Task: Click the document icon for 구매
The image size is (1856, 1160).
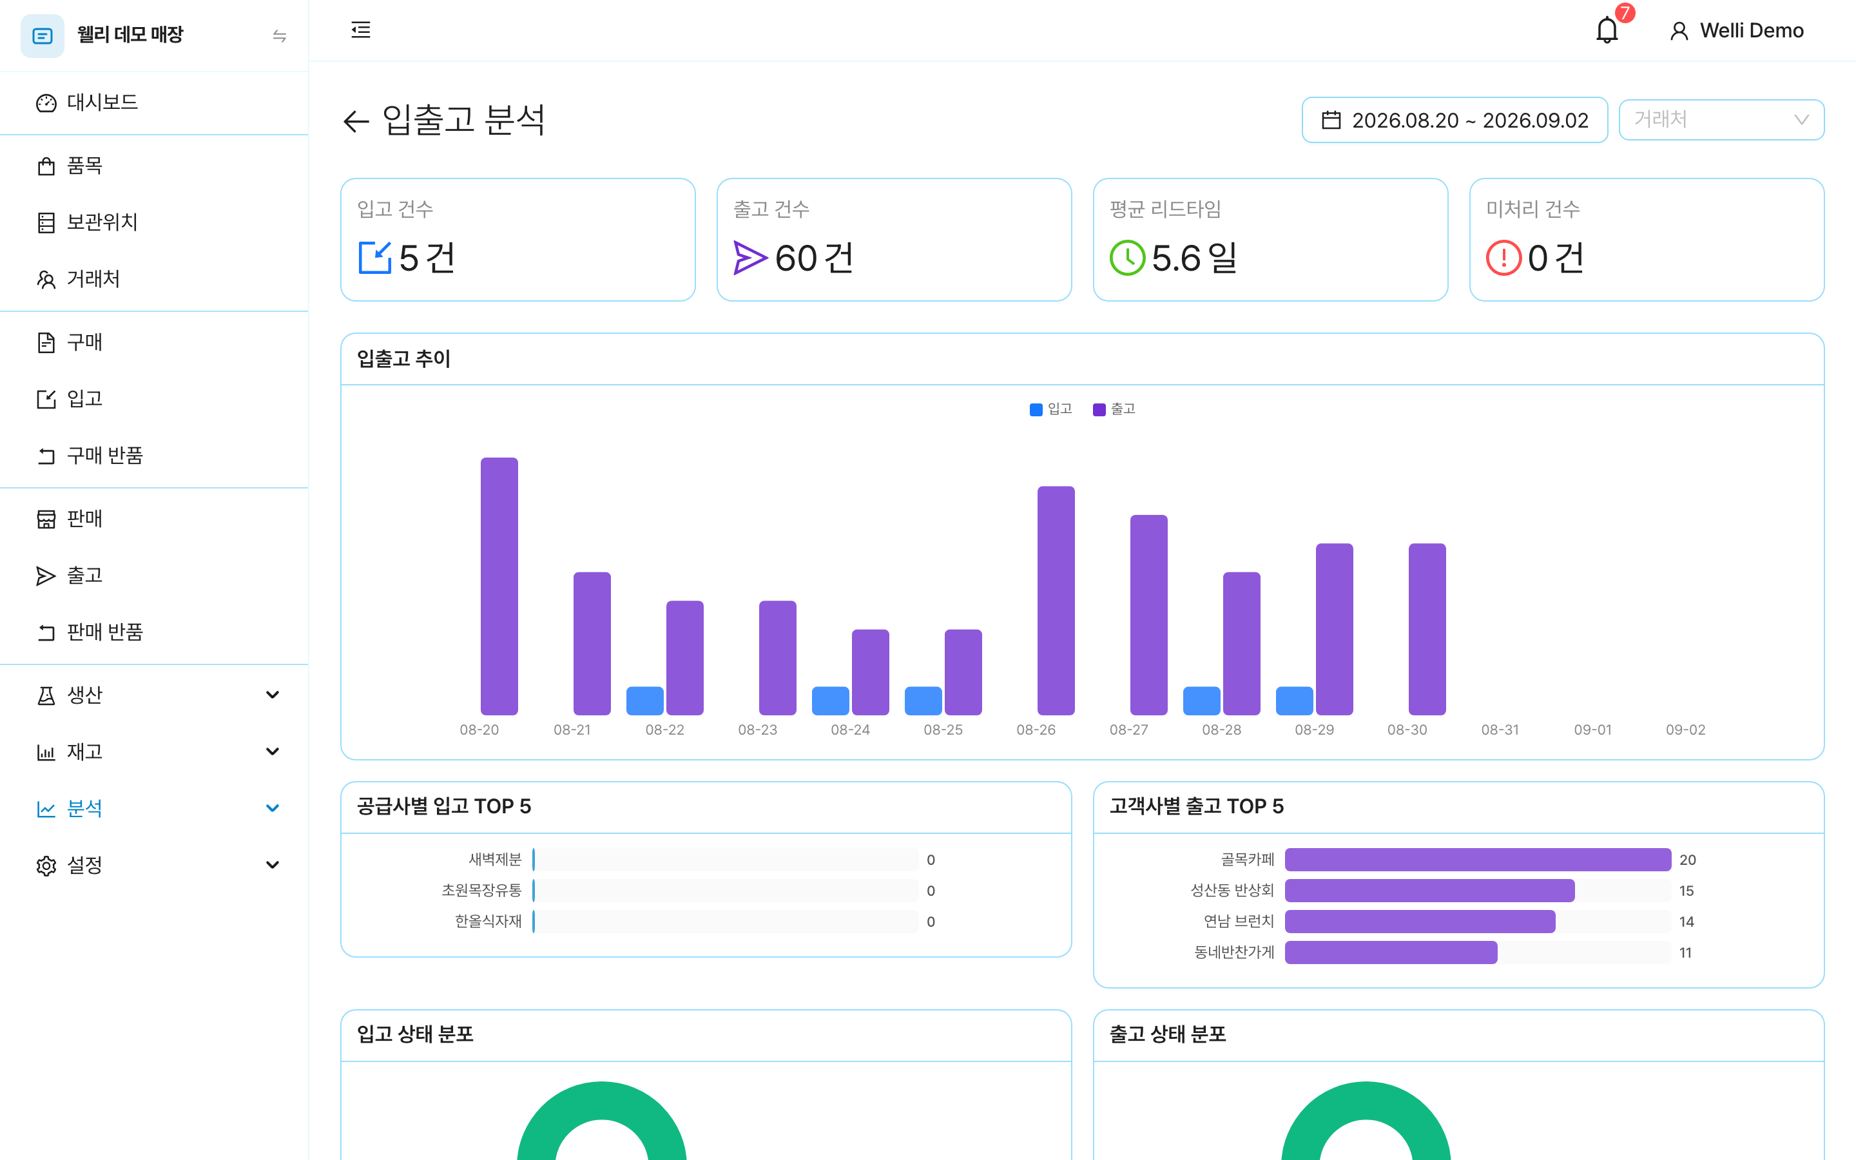Action: pyautogui.click(x=46, y=342)
